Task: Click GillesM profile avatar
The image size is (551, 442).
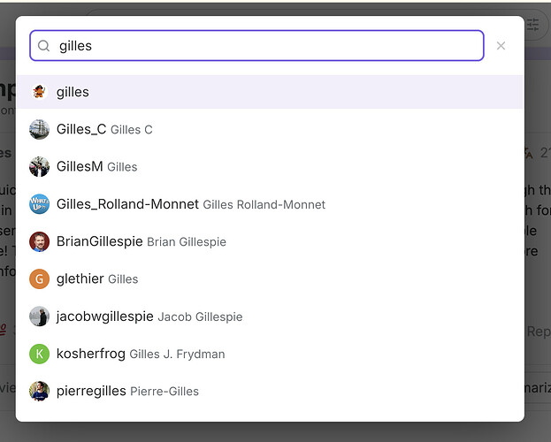Action: click(39, 166)
